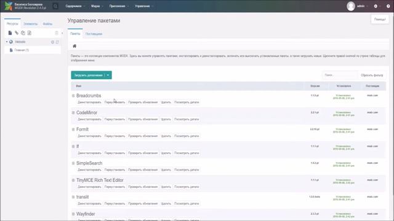394x221 pixels.
Task: Click Переустановить for the If package
Action: [x=115, y=153]
